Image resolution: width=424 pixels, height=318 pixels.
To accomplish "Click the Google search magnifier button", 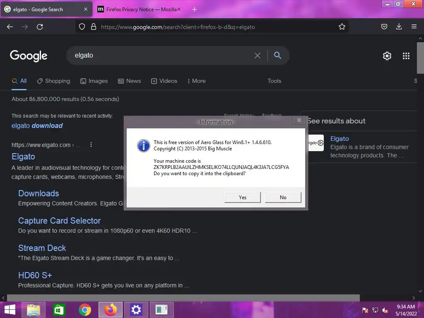I will click(277, 55).
